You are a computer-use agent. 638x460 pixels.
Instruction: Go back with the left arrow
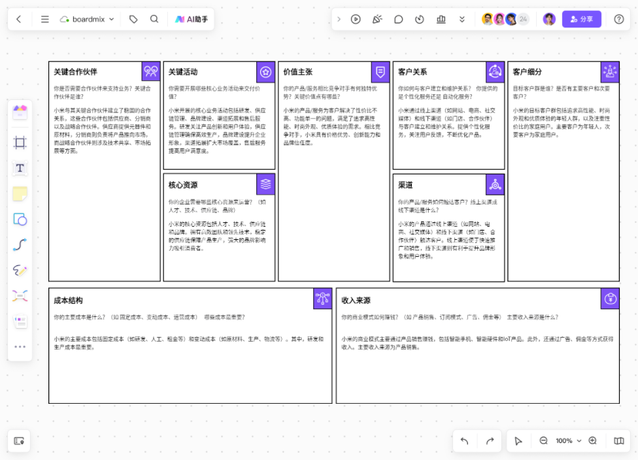19,19
